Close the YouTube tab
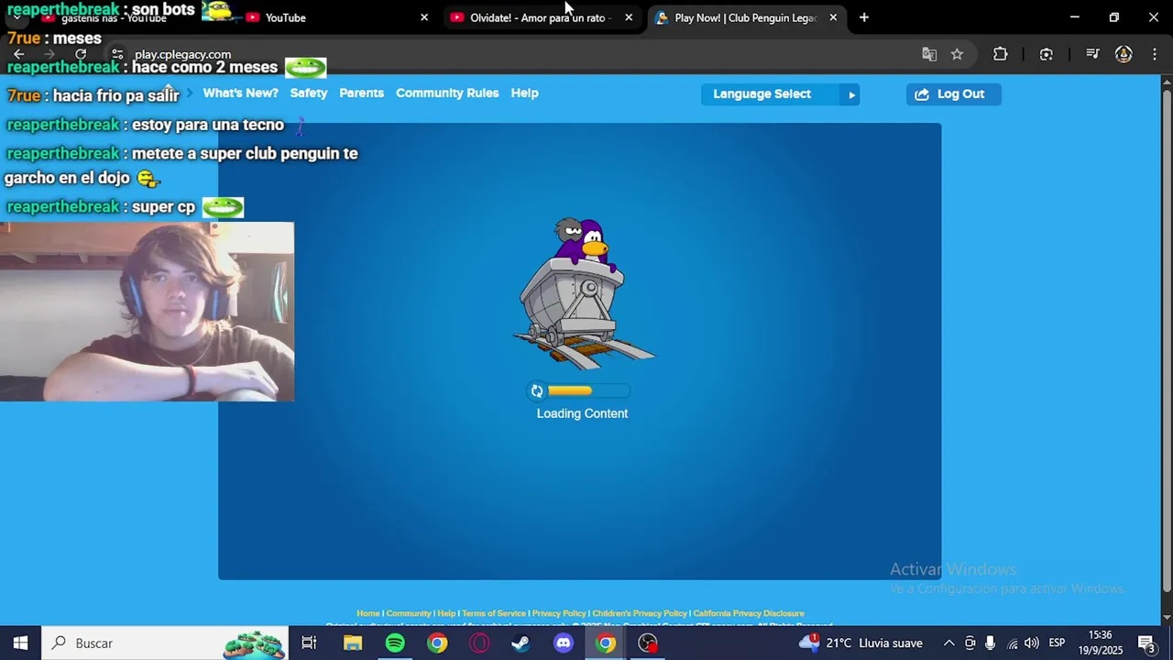 424,17
